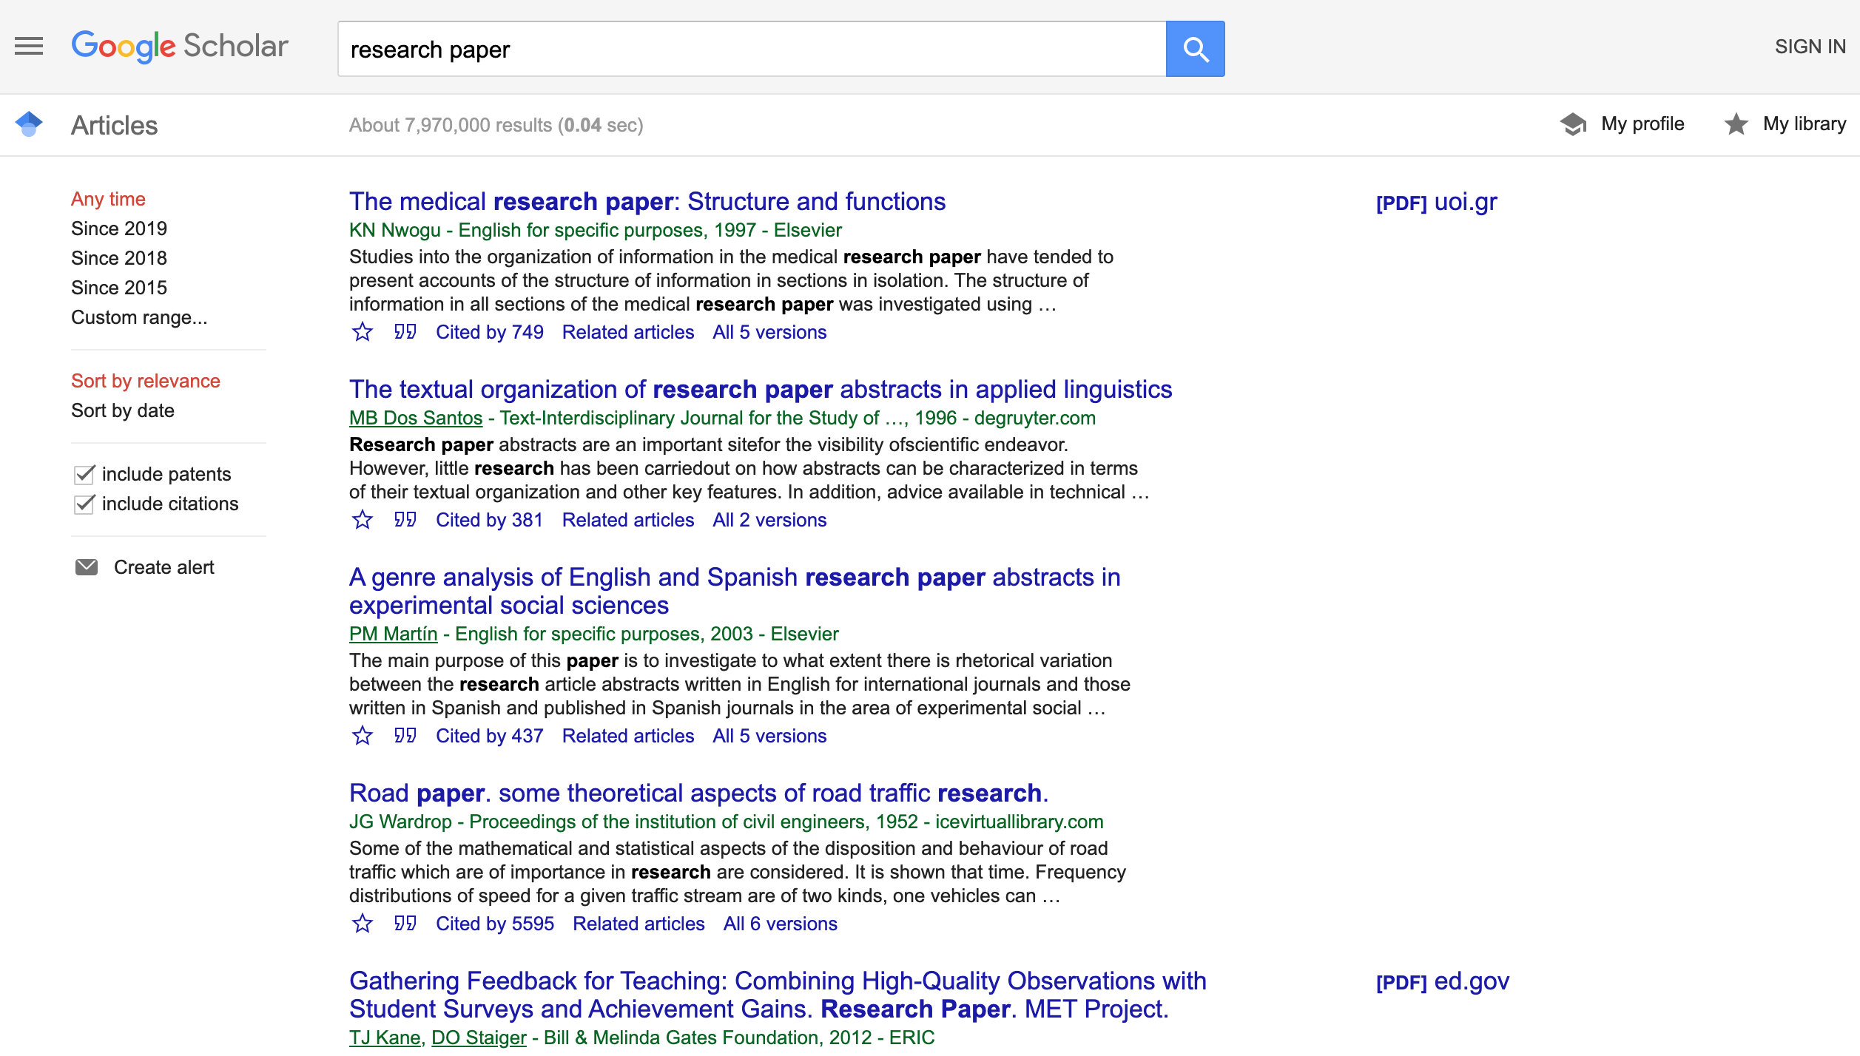Click cite icon for the genre analysis result

[405, 736]
